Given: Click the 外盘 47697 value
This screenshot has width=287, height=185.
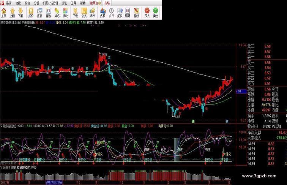Looking at the screenshot, I should pos(266,110).
